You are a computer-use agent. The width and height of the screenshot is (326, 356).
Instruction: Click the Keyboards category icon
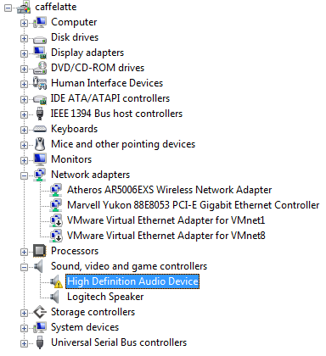40,129
